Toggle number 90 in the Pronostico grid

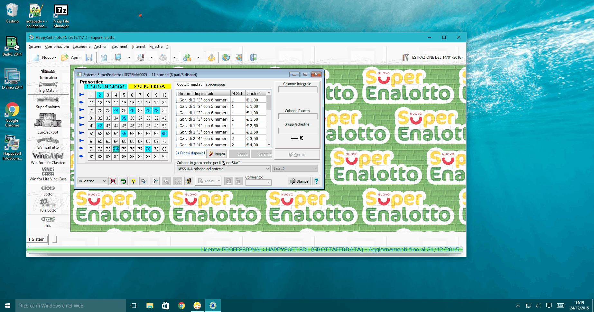click(164, 157)
